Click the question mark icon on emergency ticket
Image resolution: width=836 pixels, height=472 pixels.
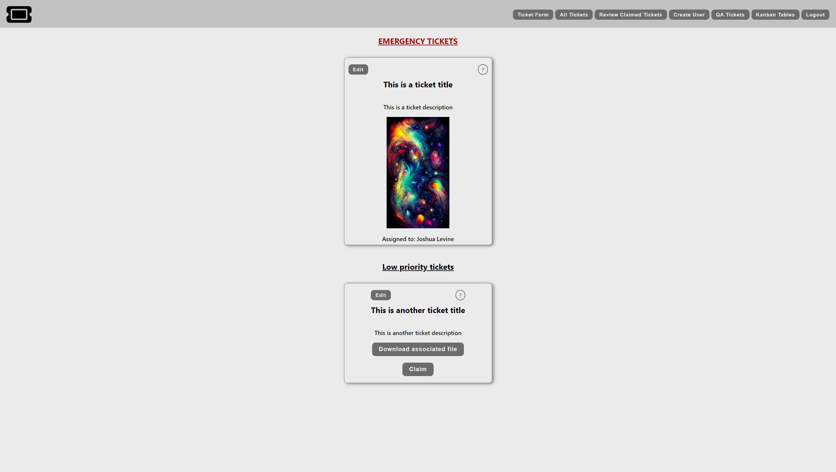click(x=482, y=69)
